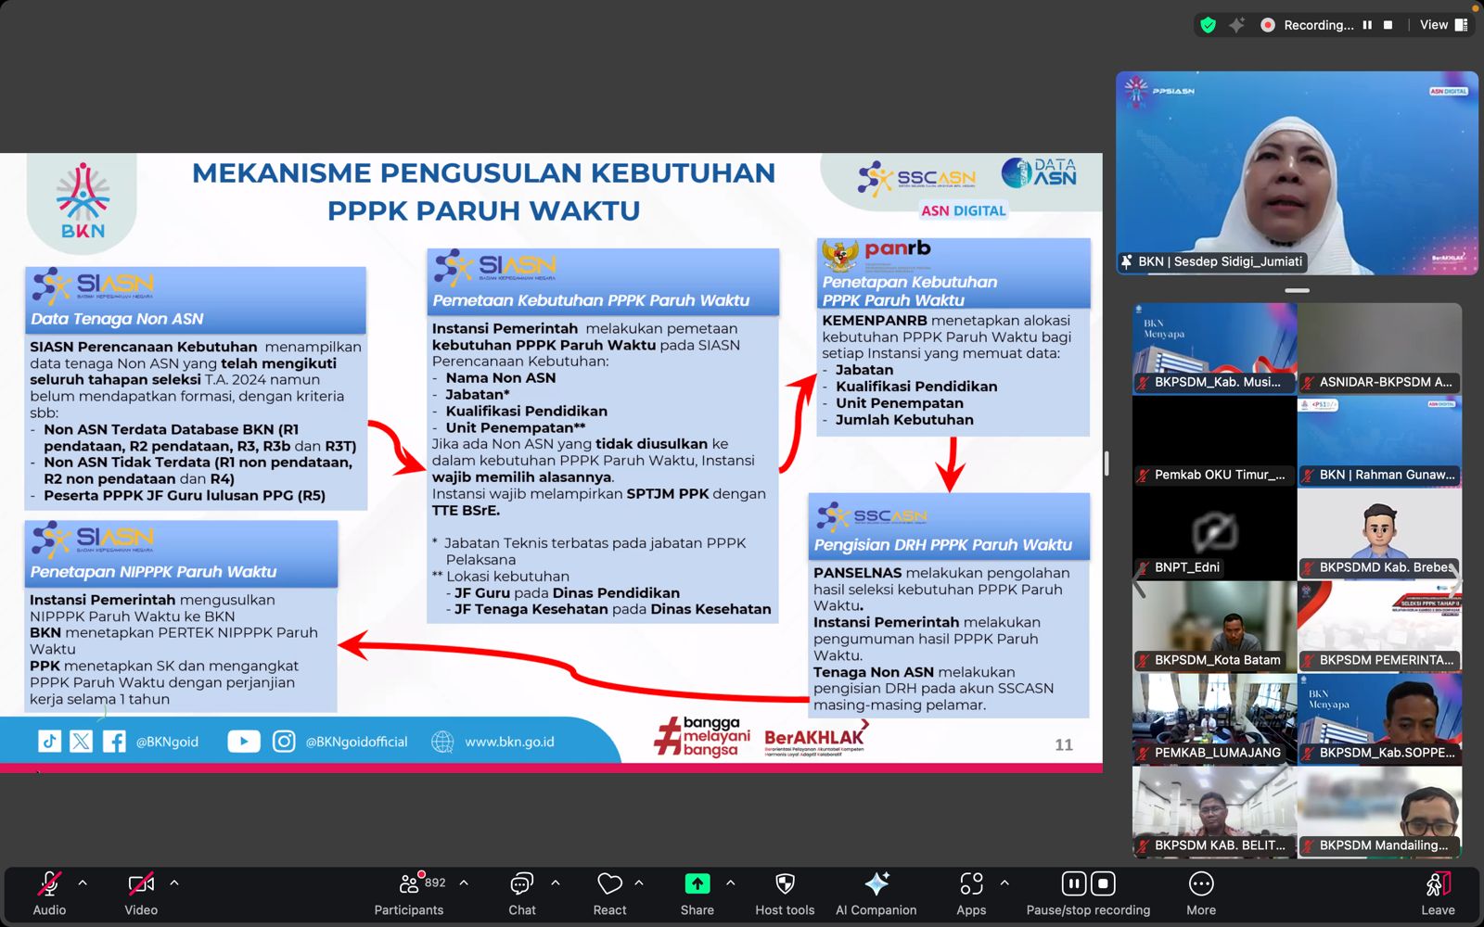
Task: Expand caret next to React
Action: [639, 883]
